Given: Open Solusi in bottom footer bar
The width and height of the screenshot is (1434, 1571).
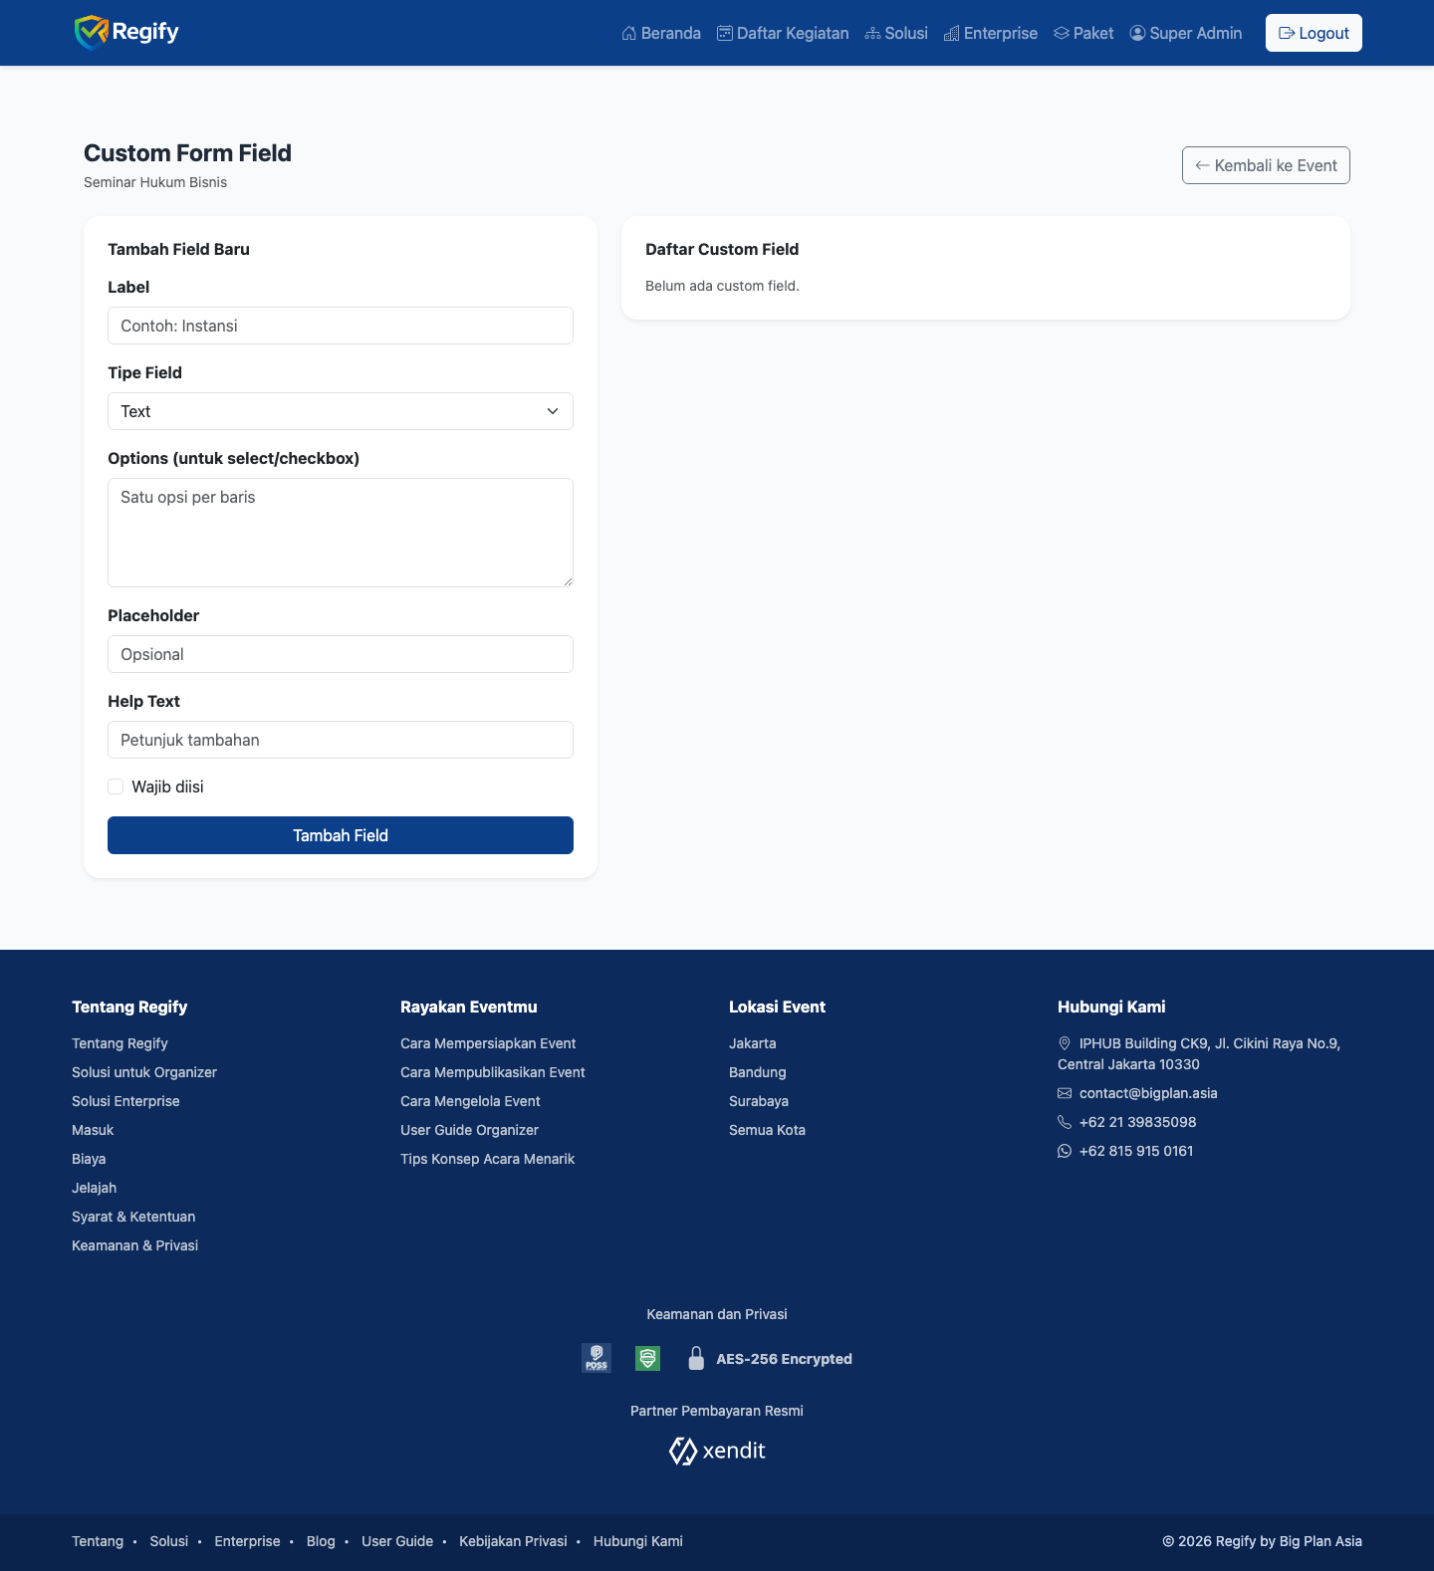Looking at the screenshot, I should click(168, 1541).
